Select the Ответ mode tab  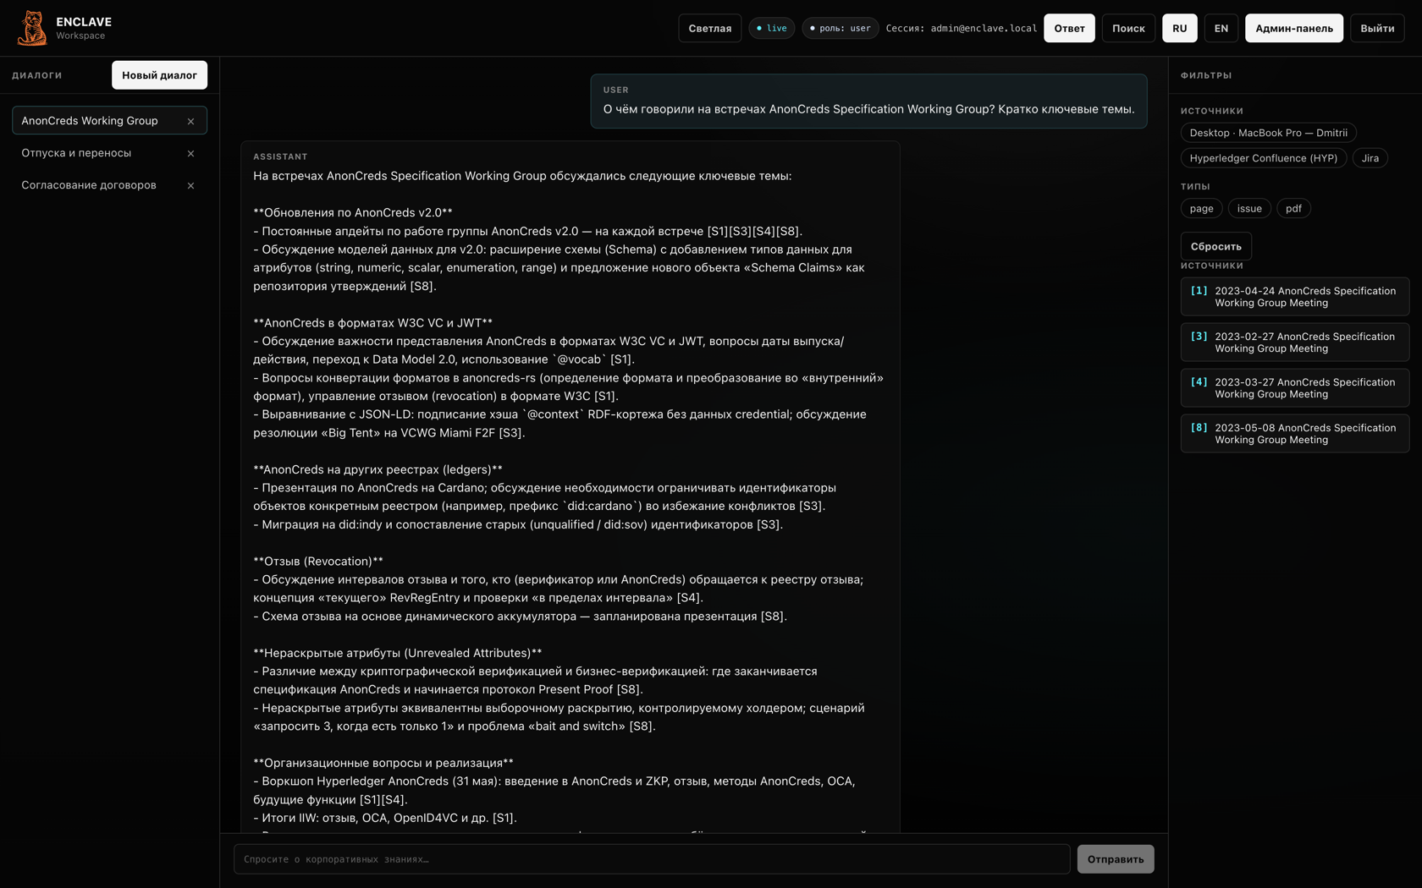click(1069, 28)
